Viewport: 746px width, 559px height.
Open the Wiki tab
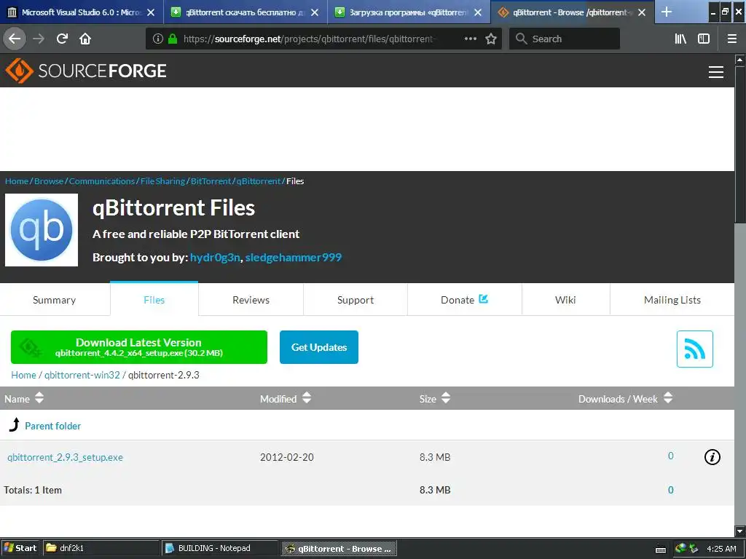[565, 300]
